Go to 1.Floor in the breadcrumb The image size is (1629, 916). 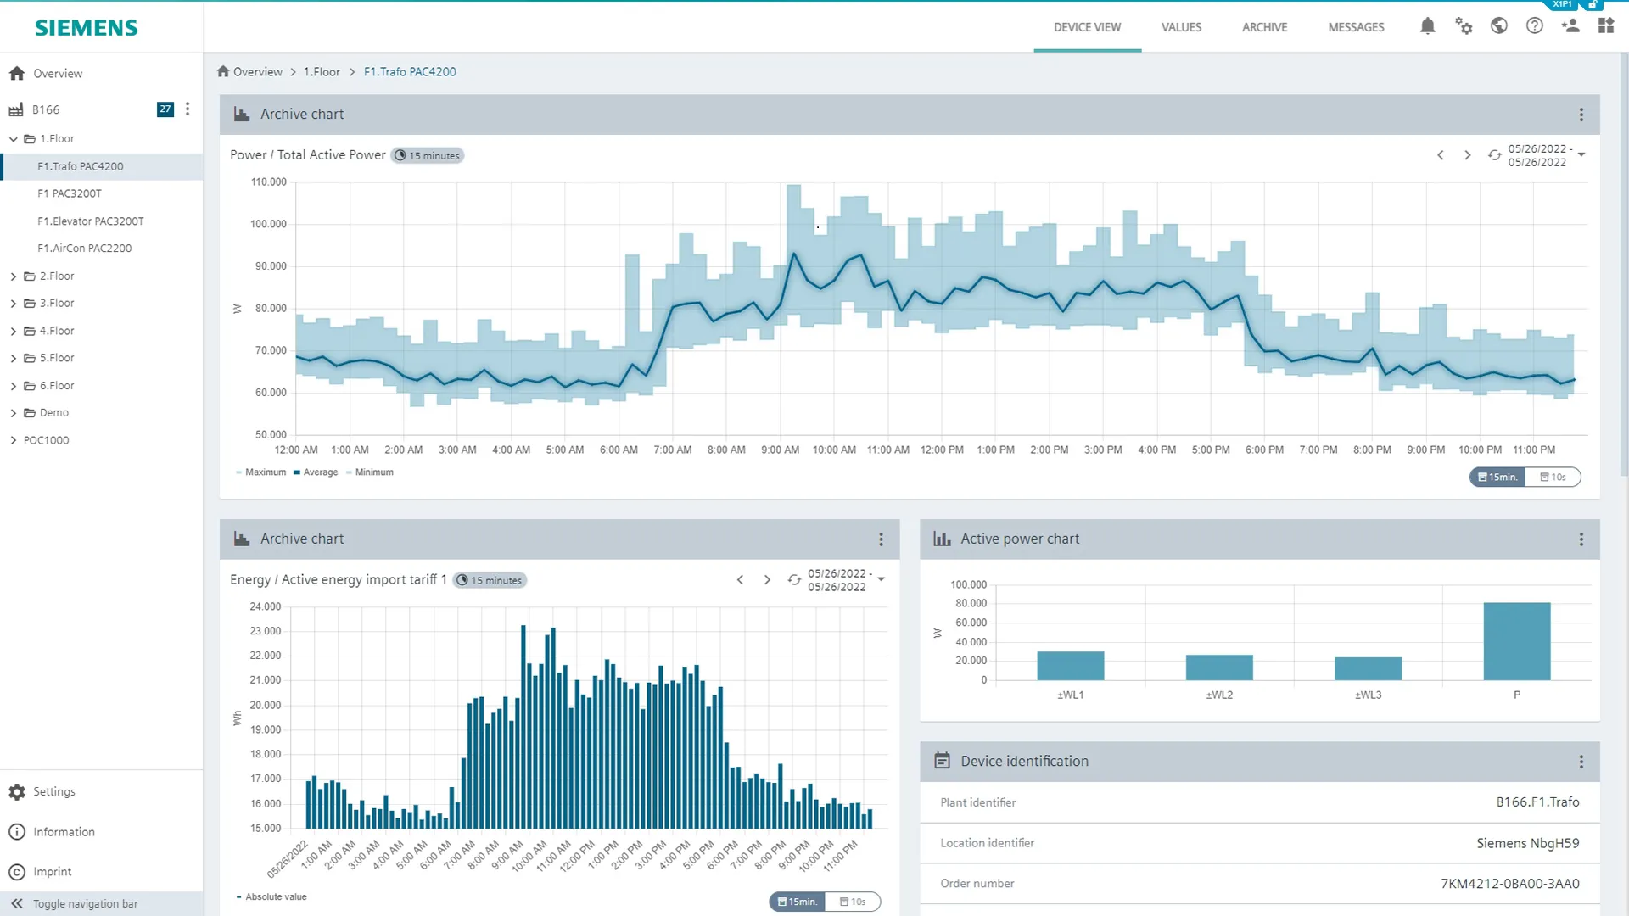[x=322, y=72]
